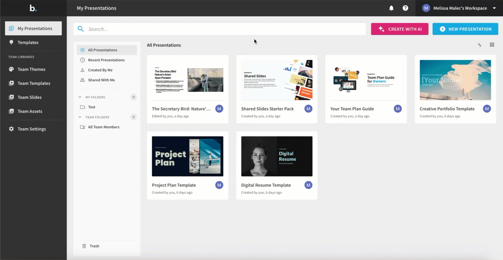Collapse the Team Folders section chevron
503x260 pixels.
(x=80, y=117)
